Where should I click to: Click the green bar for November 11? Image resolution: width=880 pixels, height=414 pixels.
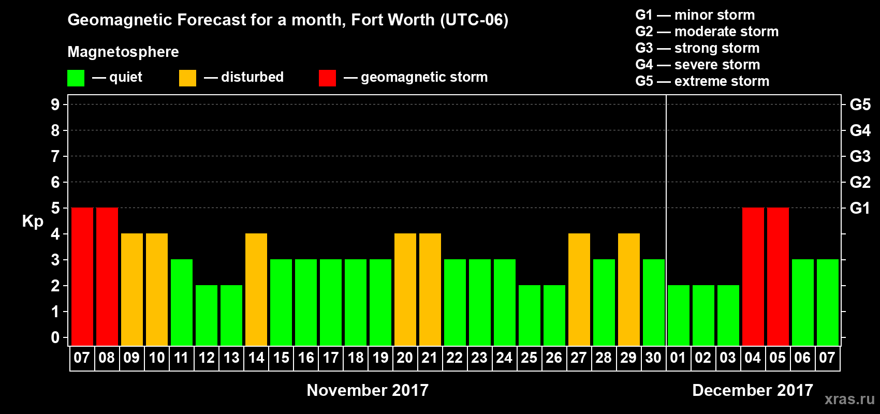[x=182, y=302]
